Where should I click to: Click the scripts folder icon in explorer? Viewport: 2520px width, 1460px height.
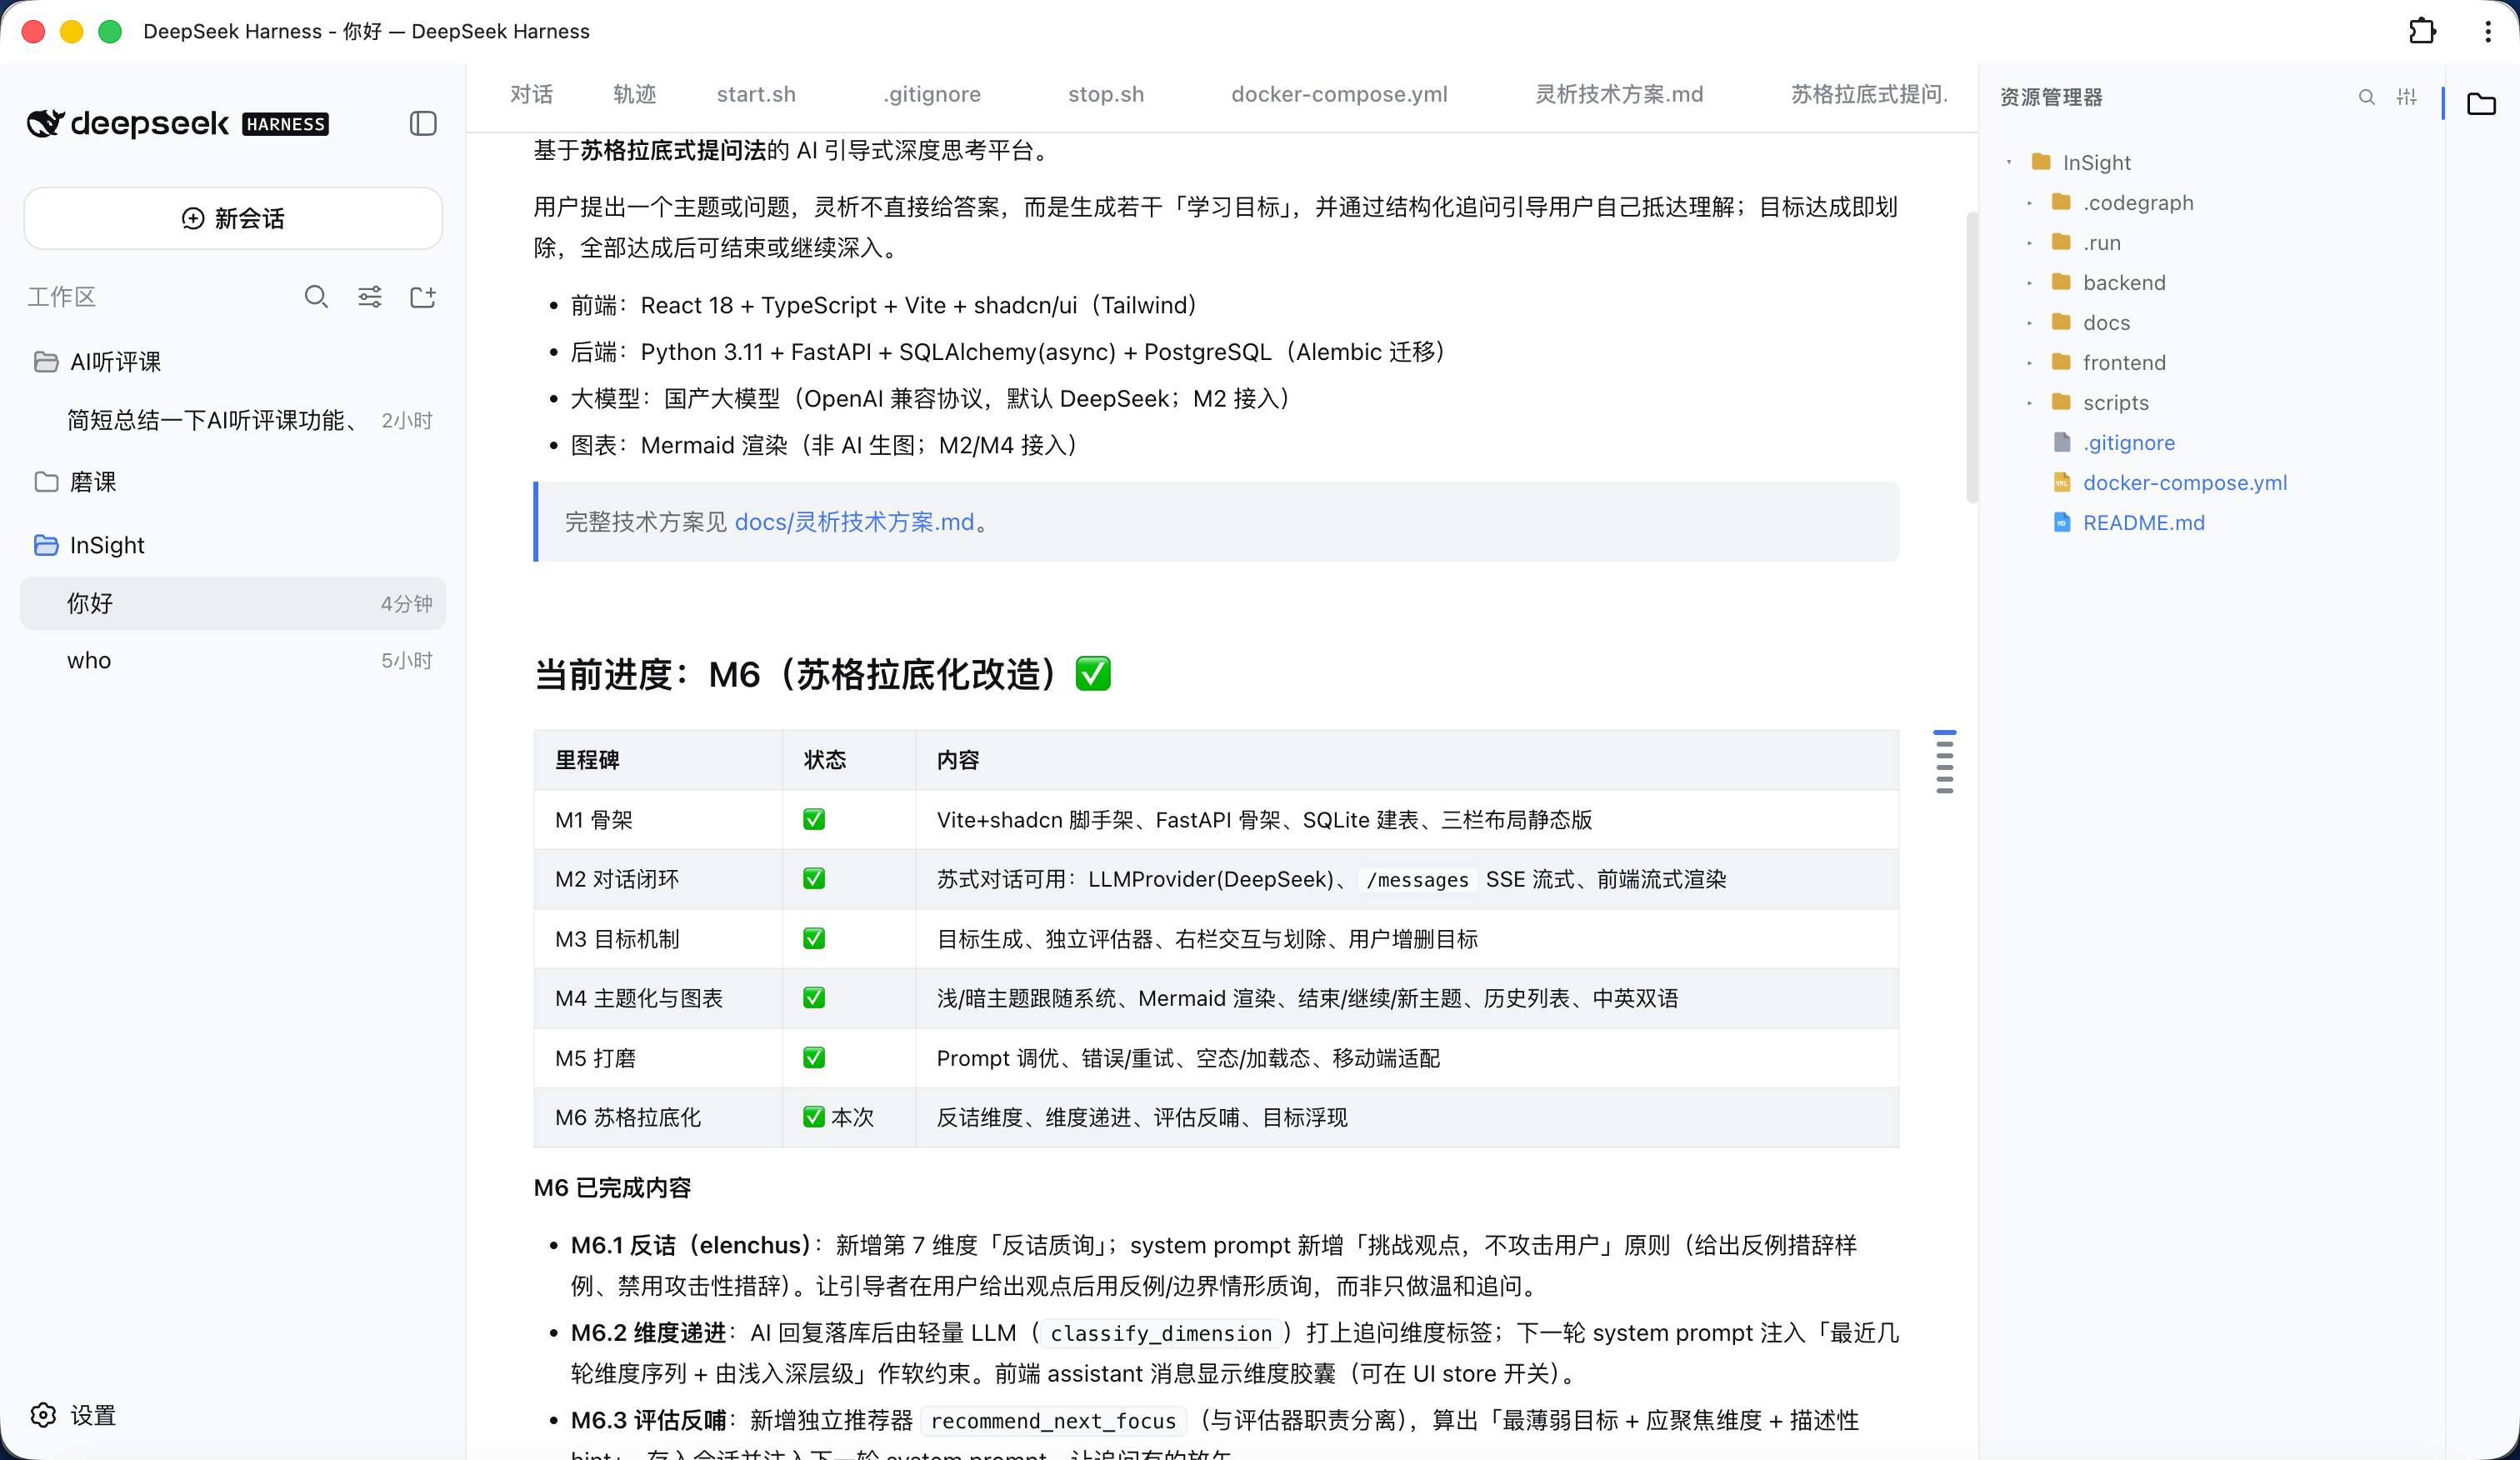pos(2061,402)
